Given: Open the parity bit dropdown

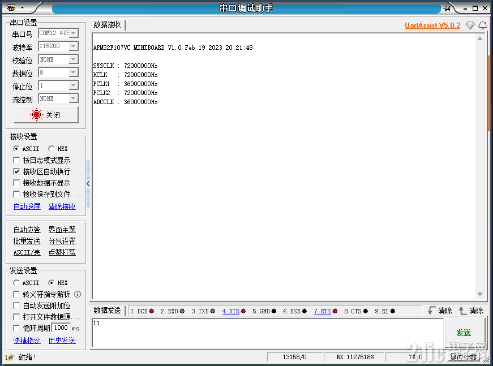Looking at the screenshot, I should coord(74,59).
